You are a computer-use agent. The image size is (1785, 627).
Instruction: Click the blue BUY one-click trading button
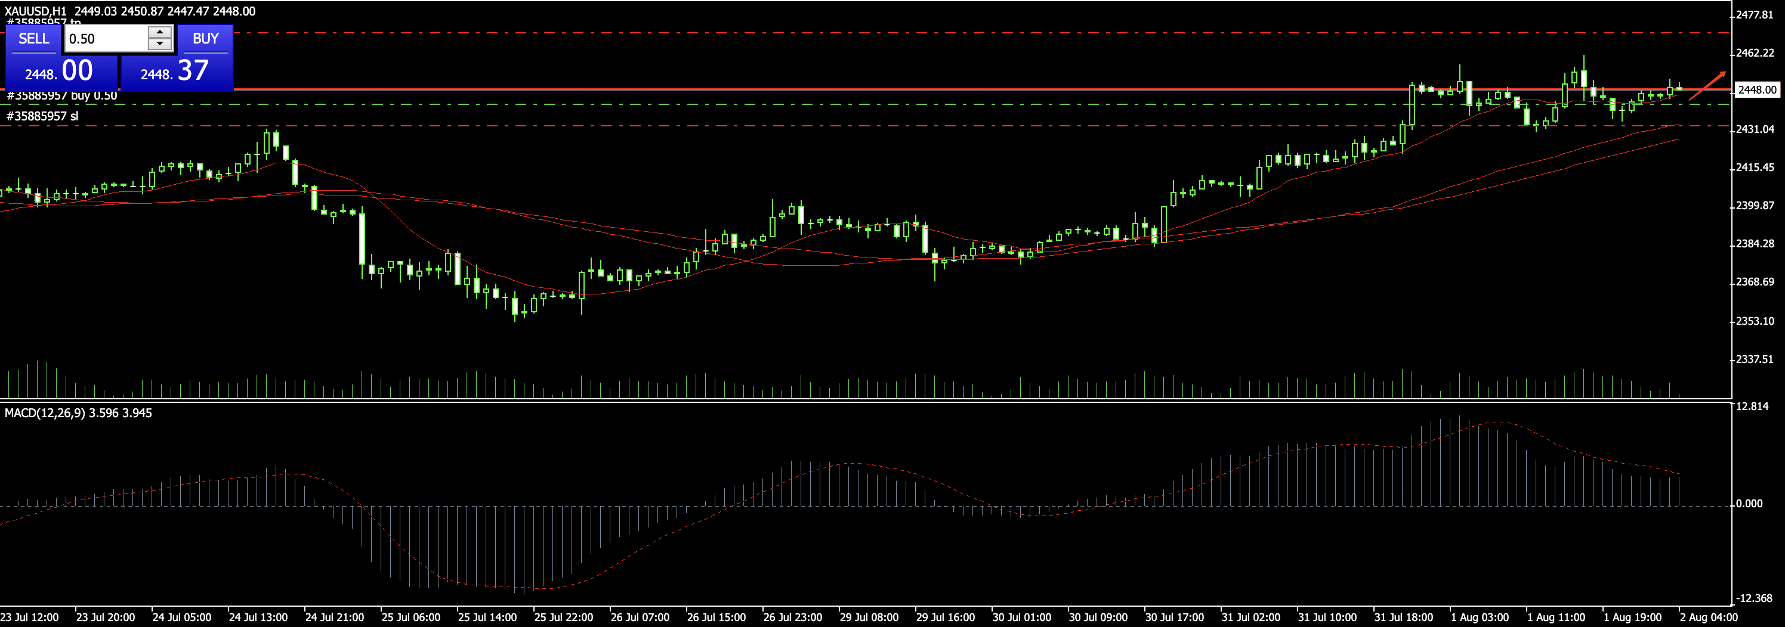[x=205, y=39]
